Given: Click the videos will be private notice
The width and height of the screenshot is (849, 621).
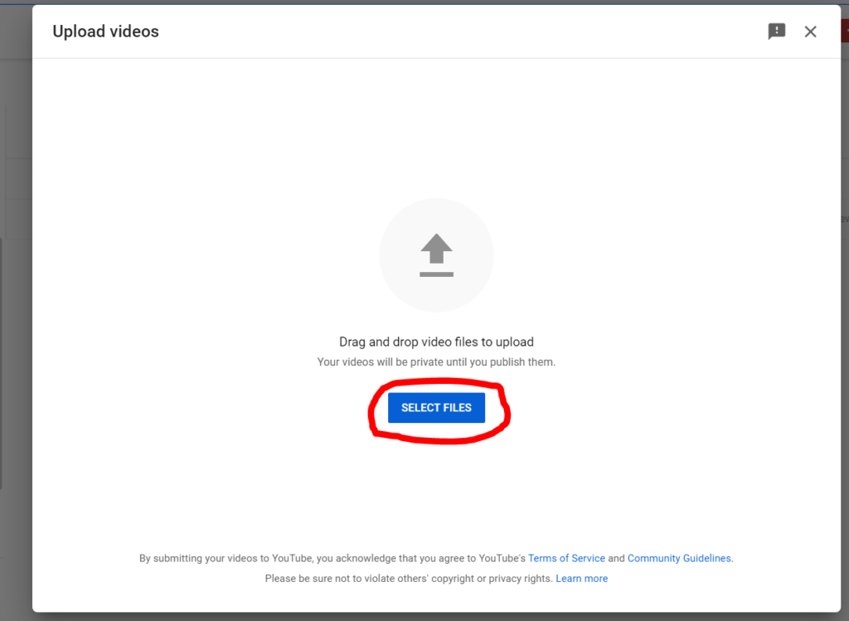Looking at the screenshot, I should click(436, 361).
